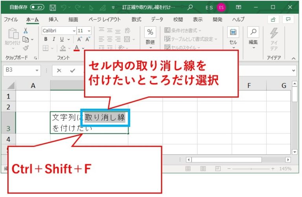The width and height of the screenshot is (302, 197).
Task: Open the 数式 (Formulas) tab
Action: point(136,19)
